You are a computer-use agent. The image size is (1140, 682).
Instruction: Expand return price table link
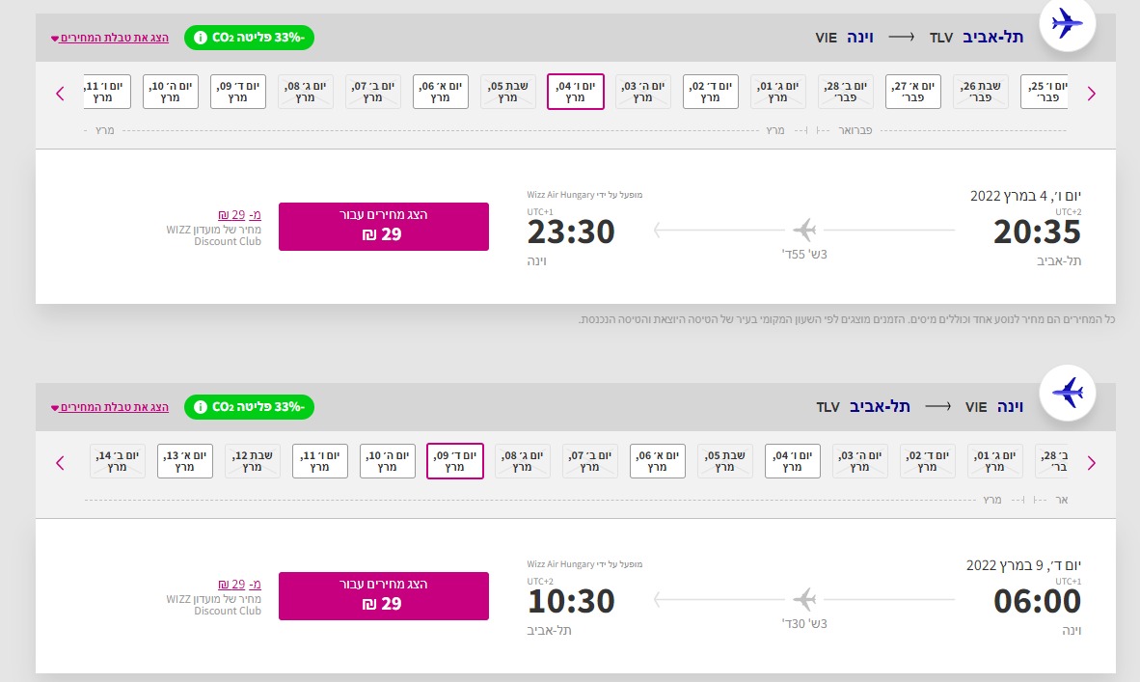[110, 407]
